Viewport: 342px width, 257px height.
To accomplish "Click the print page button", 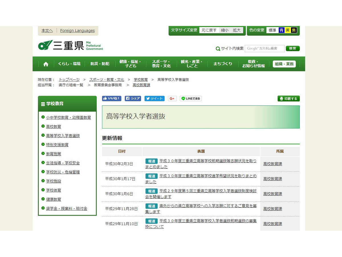I will click(288, 99).
